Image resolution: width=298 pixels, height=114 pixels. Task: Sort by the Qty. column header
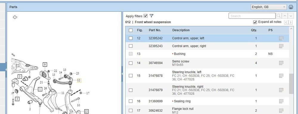(x=254, y=30)
